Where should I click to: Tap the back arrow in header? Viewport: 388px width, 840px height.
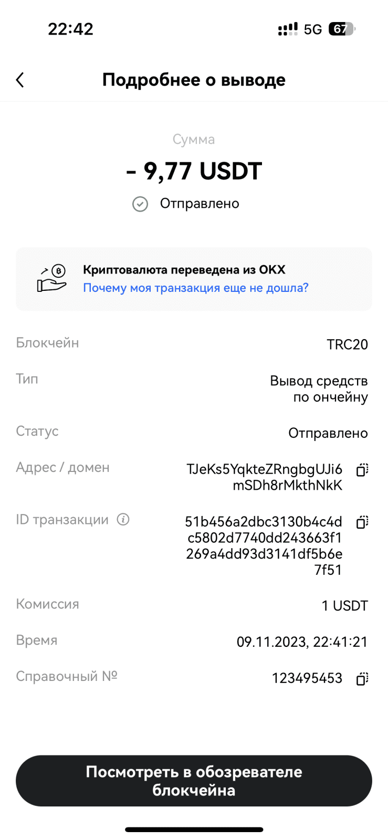click(x=20, y=80)
